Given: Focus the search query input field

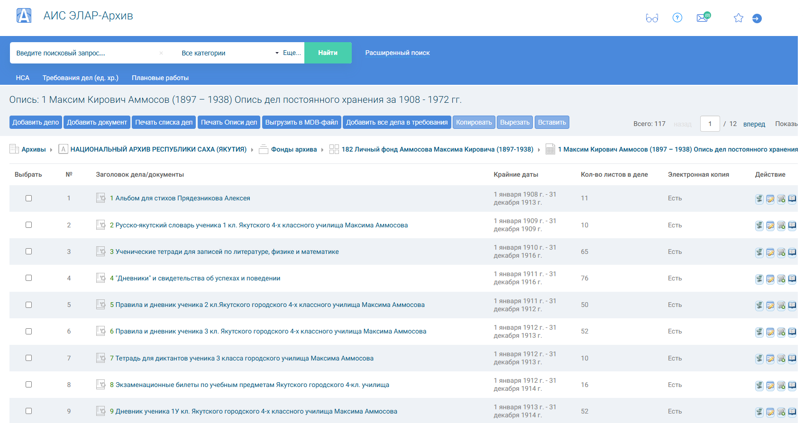Looking at the screenshot, I should pyautogui.click(x=85, y=53).
